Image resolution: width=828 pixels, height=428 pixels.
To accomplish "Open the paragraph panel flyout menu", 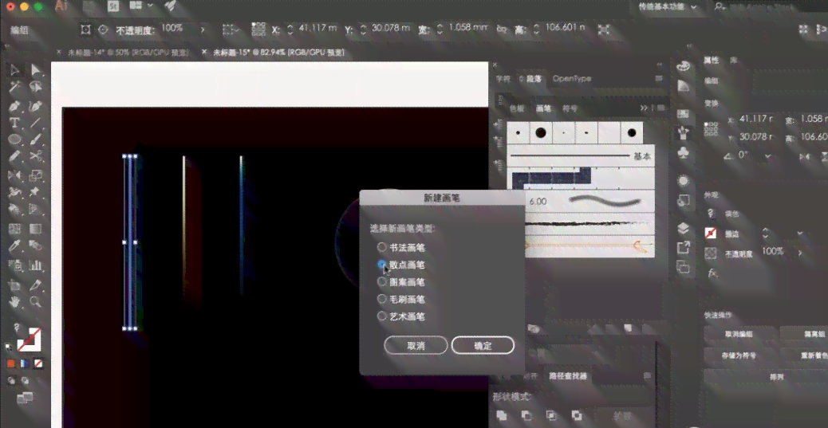I will coord(659,79).
